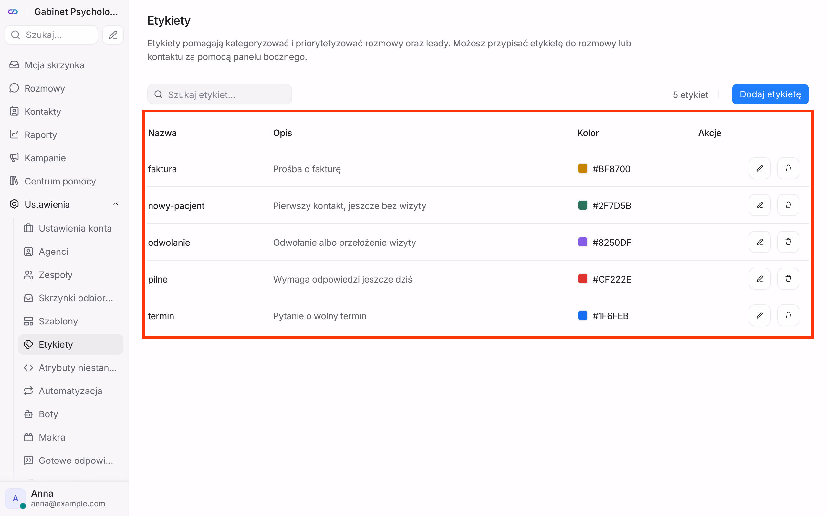The height and width of the screenshot is (516, 827).
Task: Click the Nazwa column header
Action: point(162,133)
